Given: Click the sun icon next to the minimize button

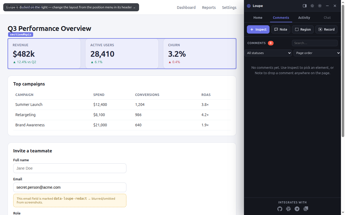Looking at the screenshot, I should click(320, 6).
